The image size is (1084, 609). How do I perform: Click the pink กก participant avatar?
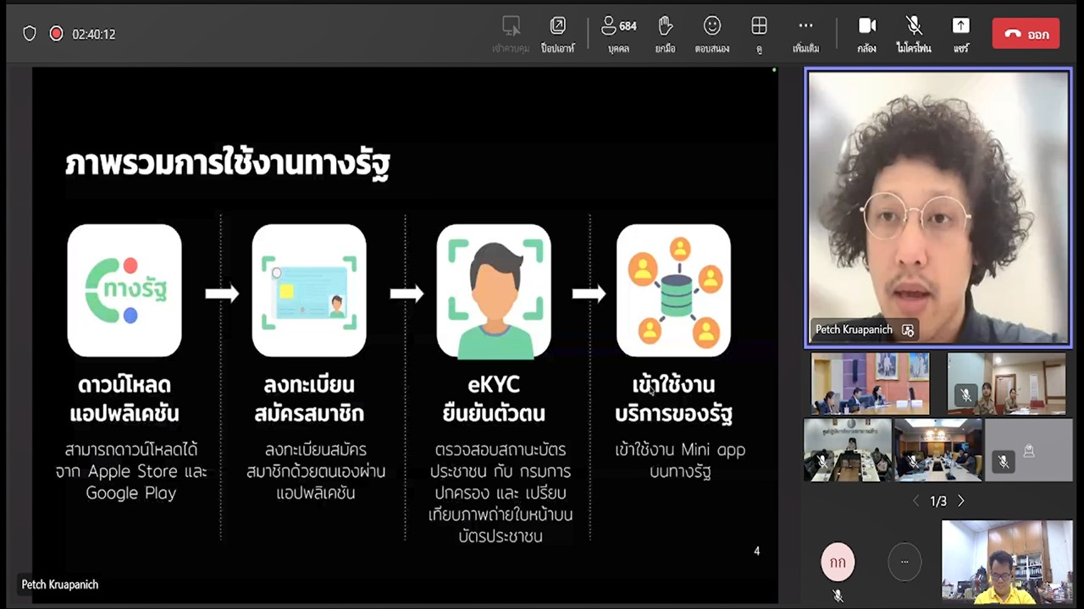tap(838, 562)
